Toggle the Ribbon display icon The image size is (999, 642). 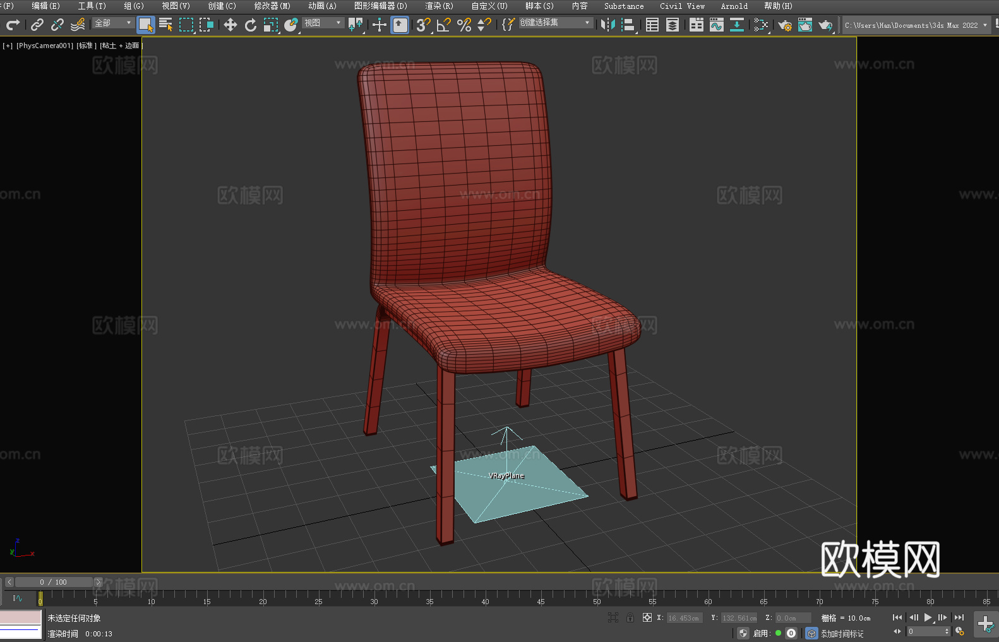pos(697,25)
